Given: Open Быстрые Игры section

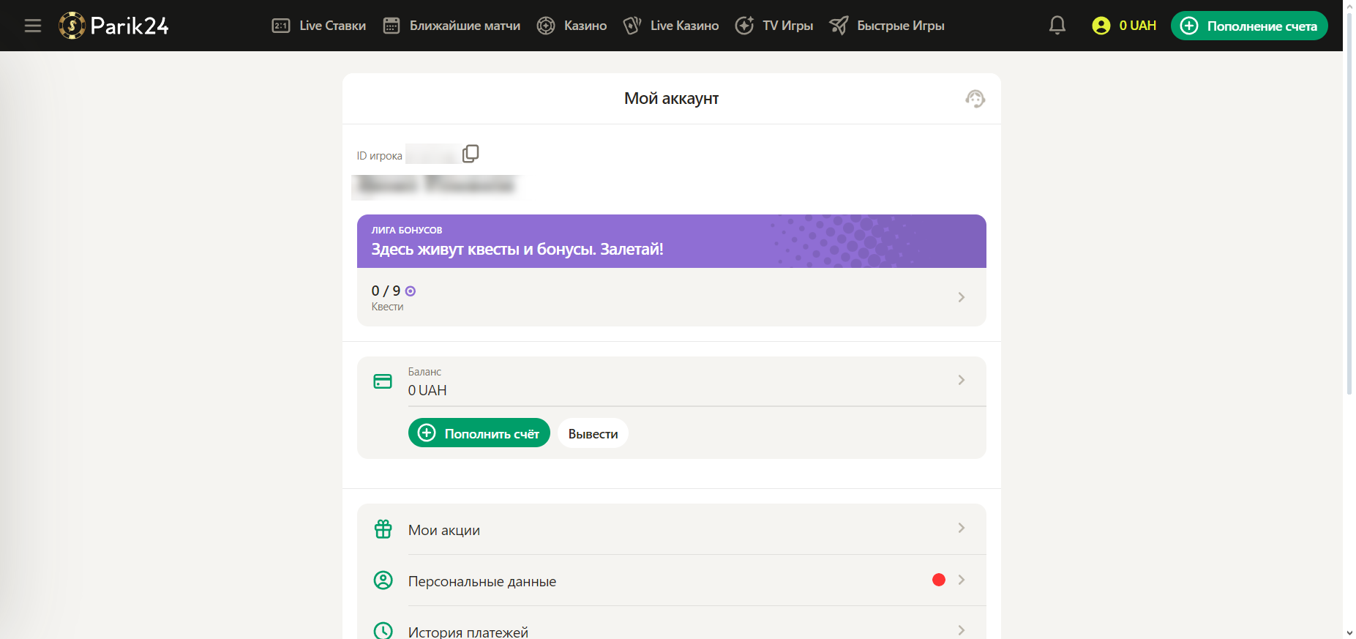Looking at the screenshot, I should point(887,26).
